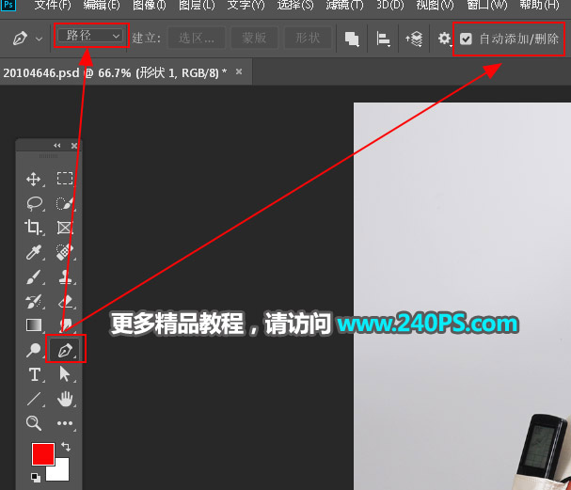Open the 视图(V) menu

pos(436,5)
